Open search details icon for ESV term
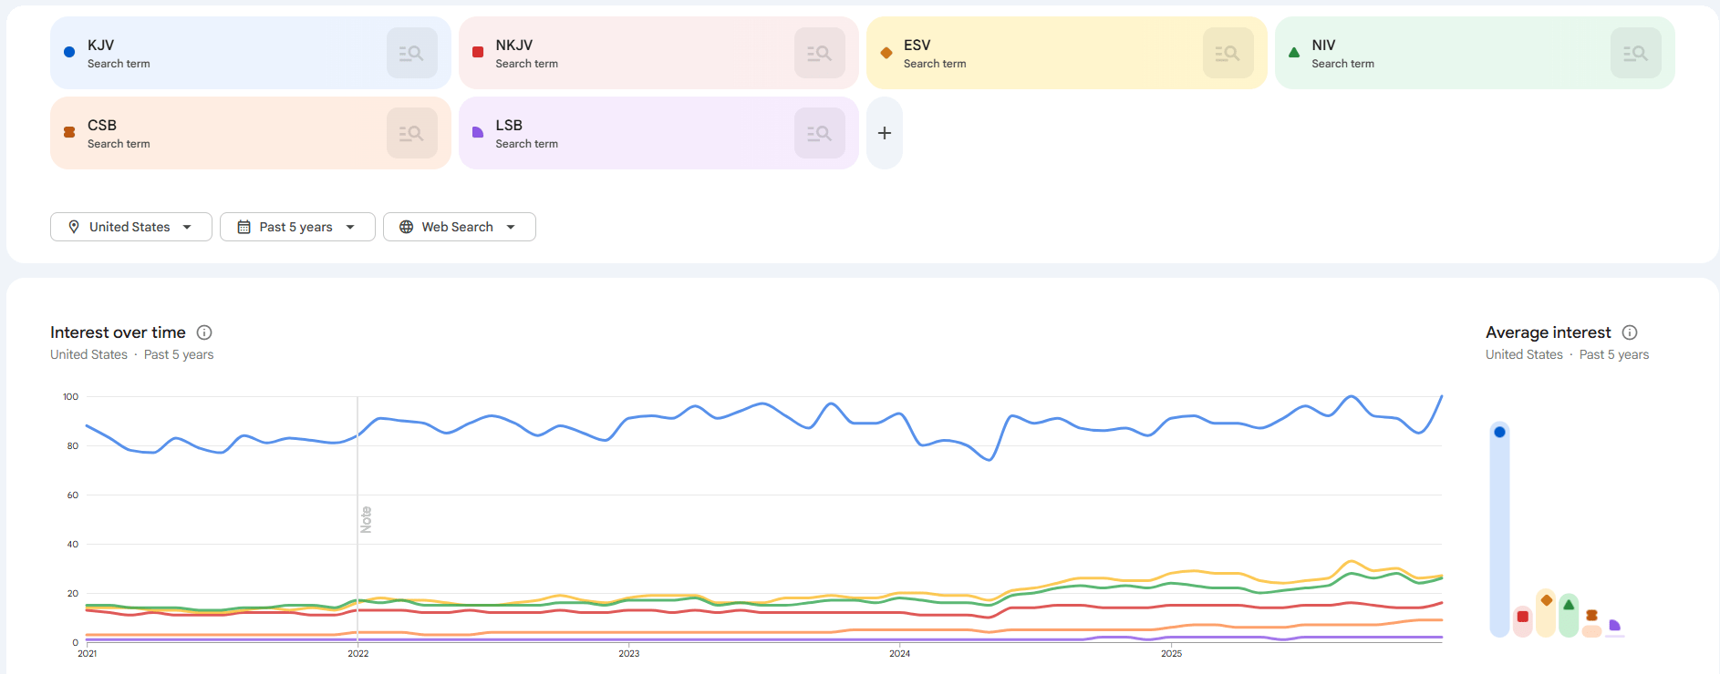Viewport: 1720px width, 674px height. [x=1228, y=53]
